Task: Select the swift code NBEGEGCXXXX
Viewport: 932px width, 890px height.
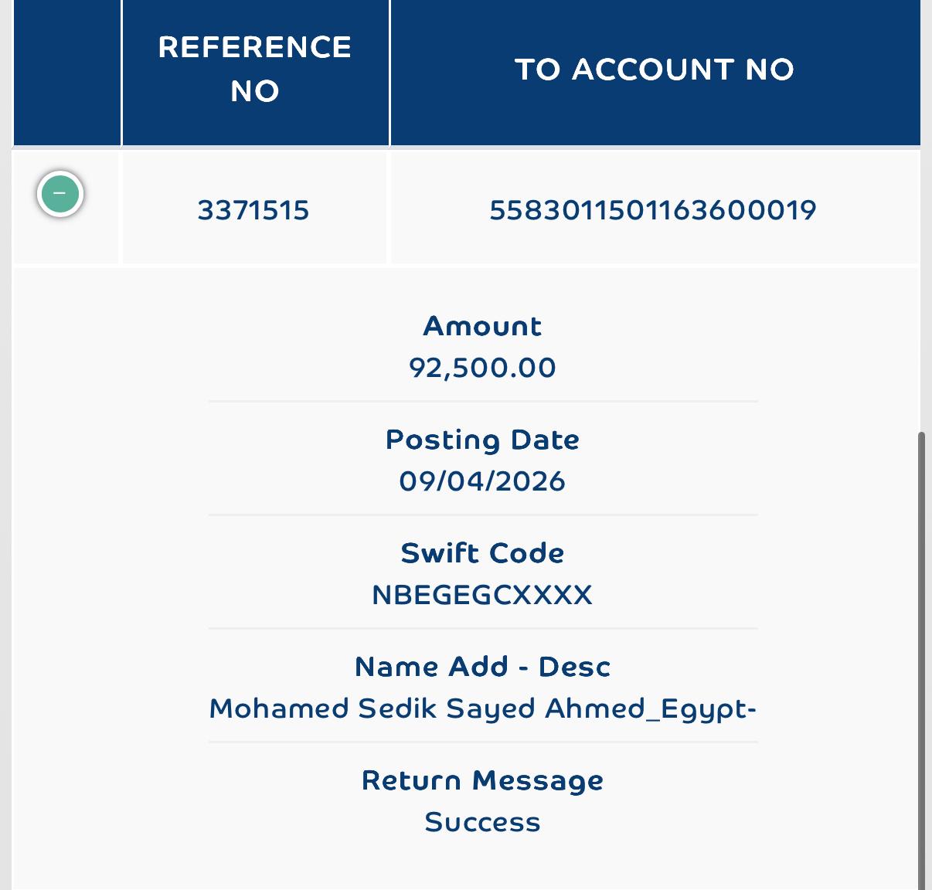Action: 482,595
